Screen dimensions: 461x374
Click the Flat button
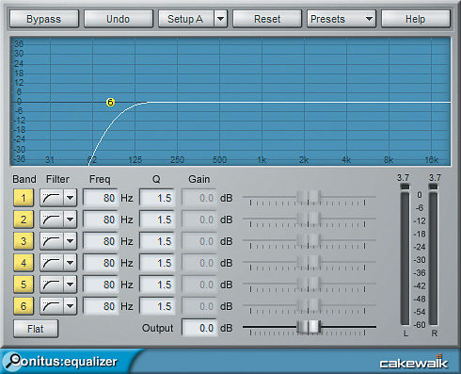tap(36, 329)
